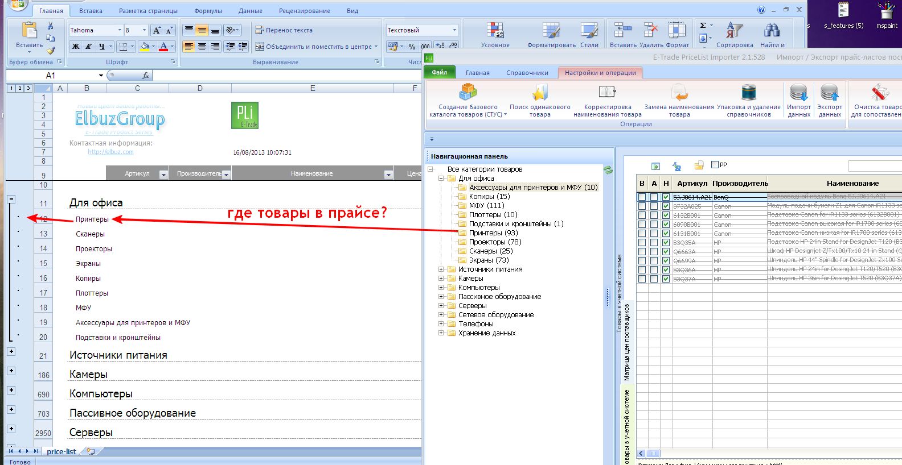Open the price-list sheet tab
902x465 pixels.
click(61, 451)
